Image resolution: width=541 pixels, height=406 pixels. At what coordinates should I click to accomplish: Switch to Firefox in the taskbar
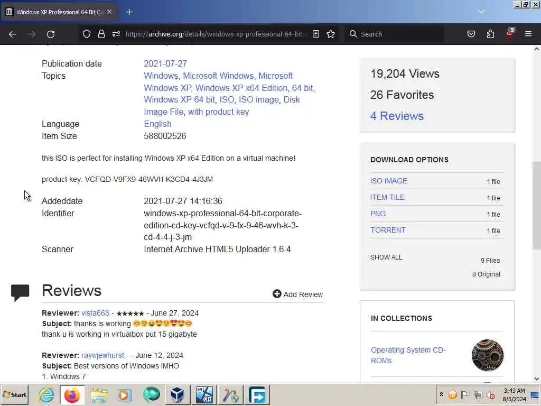(x=72, y=394)
